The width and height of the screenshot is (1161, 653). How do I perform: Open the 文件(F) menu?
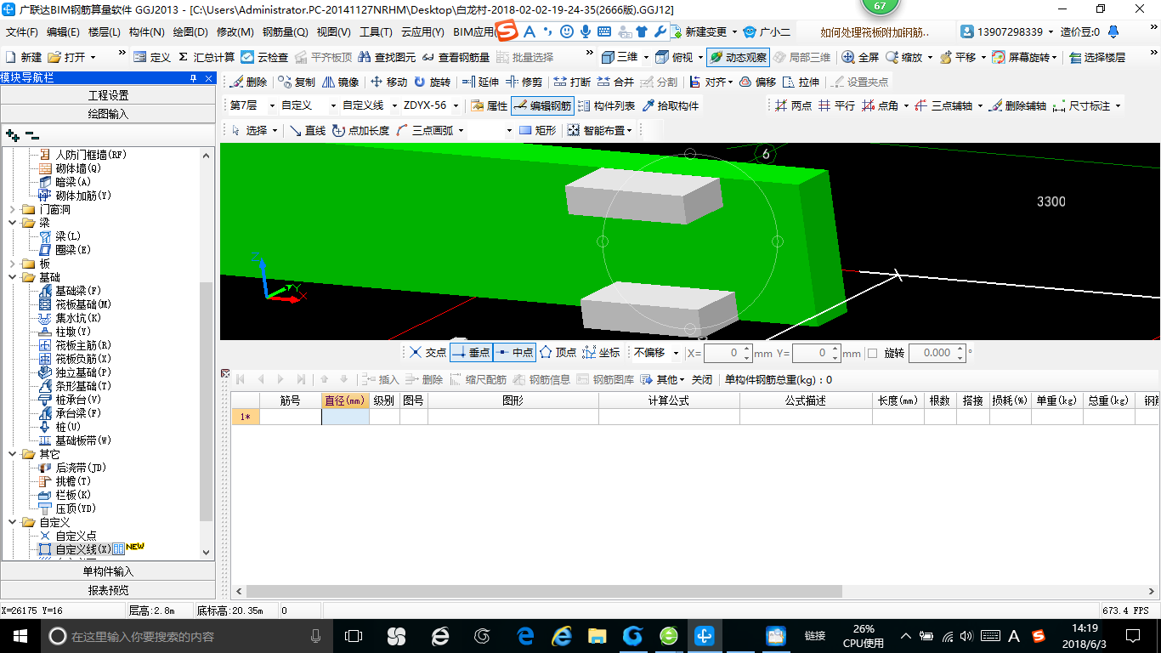point(22,32)
